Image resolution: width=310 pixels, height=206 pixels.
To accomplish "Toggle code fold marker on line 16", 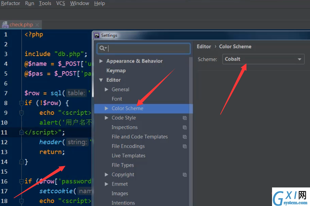I will pos(21,181).
